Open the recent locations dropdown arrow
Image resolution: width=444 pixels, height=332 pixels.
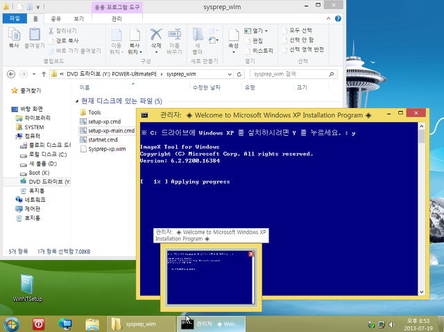point(34,74)
